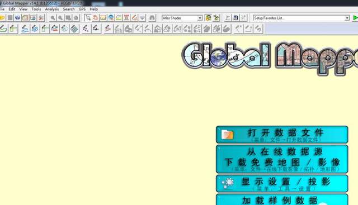358x205 pixels.
Task: Open the View menu
Action: pos(23,9)
